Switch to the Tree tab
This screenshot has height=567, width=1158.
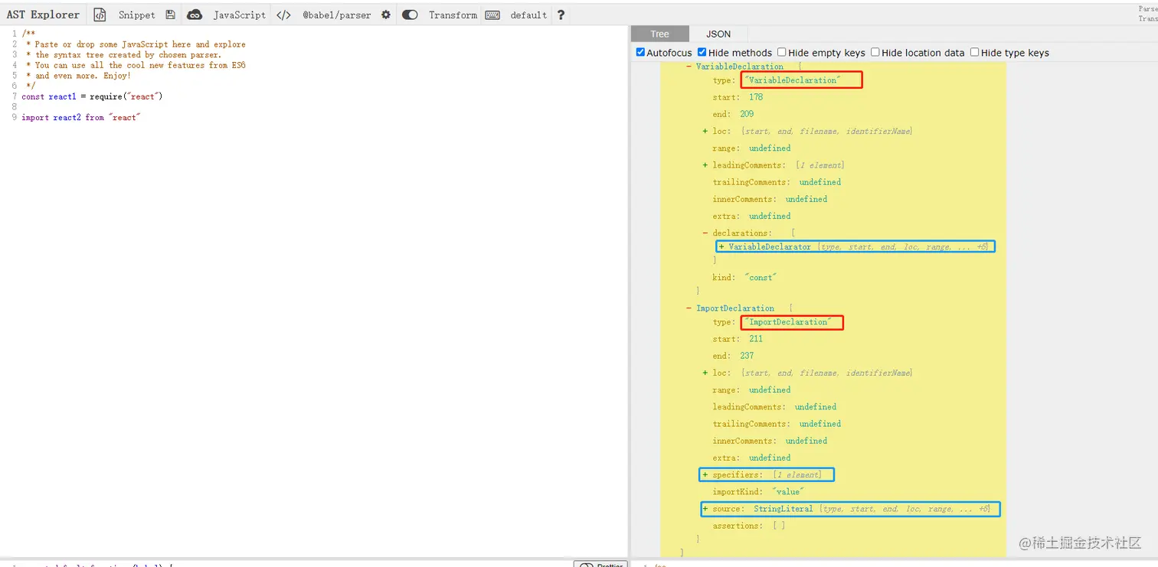[659, 34]
